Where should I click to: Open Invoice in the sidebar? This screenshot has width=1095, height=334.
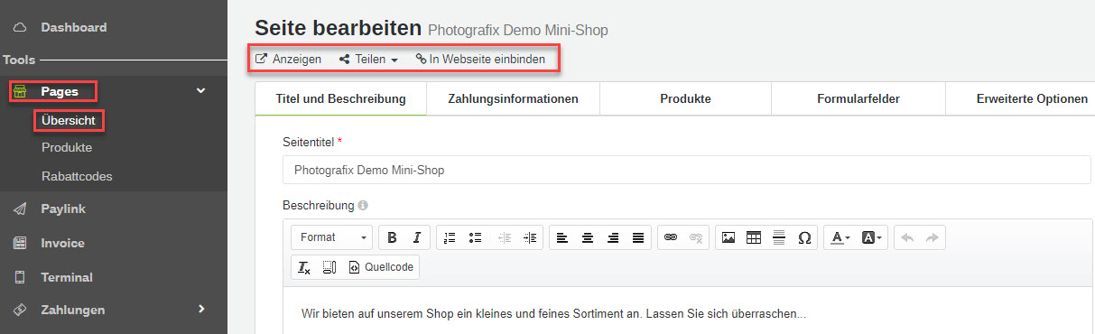(62, 243)
